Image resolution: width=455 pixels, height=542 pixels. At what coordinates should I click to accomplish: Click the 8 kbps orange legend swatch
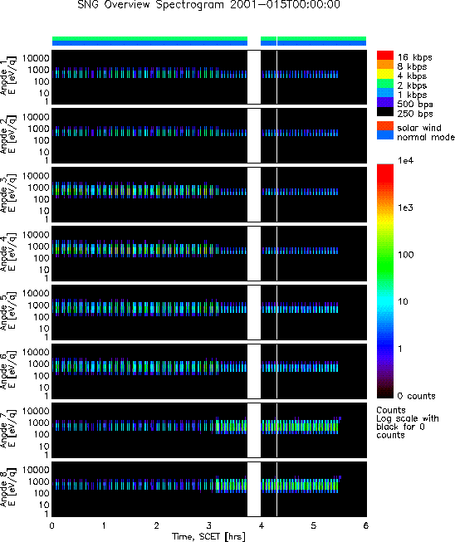coord(385,65)
